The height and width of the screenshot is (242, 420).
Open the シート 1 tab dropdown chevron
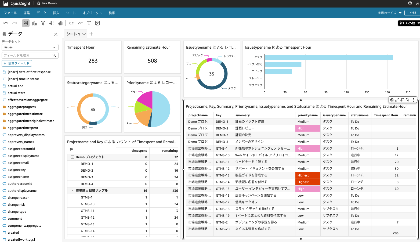84,34
